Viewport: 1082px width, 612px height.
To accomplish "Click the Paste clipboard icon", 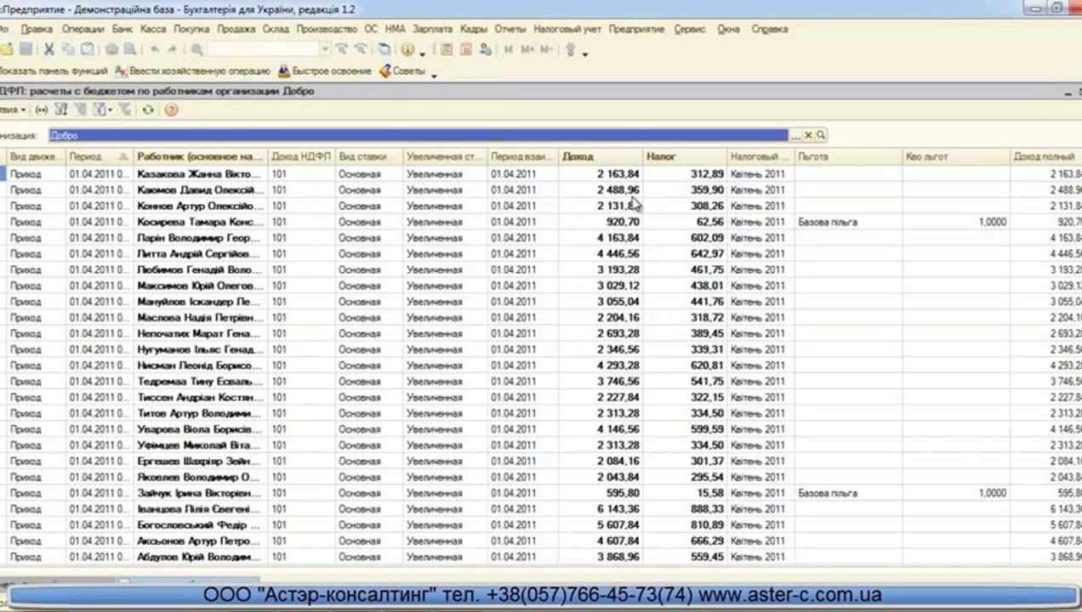I will click(88, 49).
